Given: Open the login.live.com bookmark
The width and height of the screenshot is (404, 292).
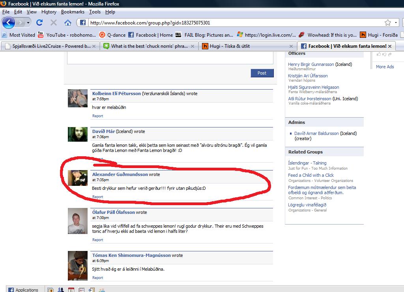Looking at the screenshot, I should tap(266, 35).
